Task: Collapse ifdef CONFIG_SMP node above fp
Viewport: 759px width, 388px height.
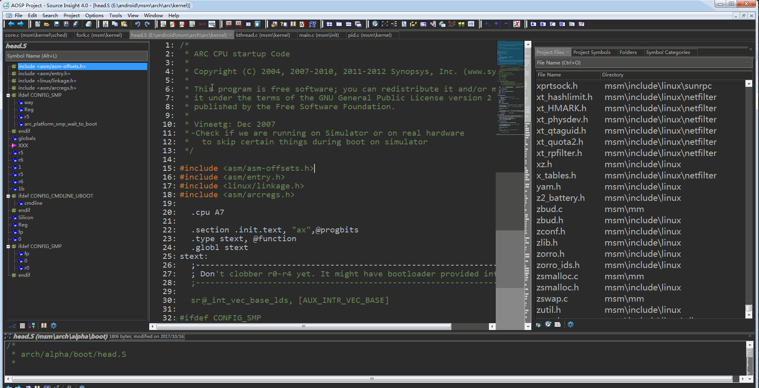Action: pyautogui.click(x=8, y=246)
